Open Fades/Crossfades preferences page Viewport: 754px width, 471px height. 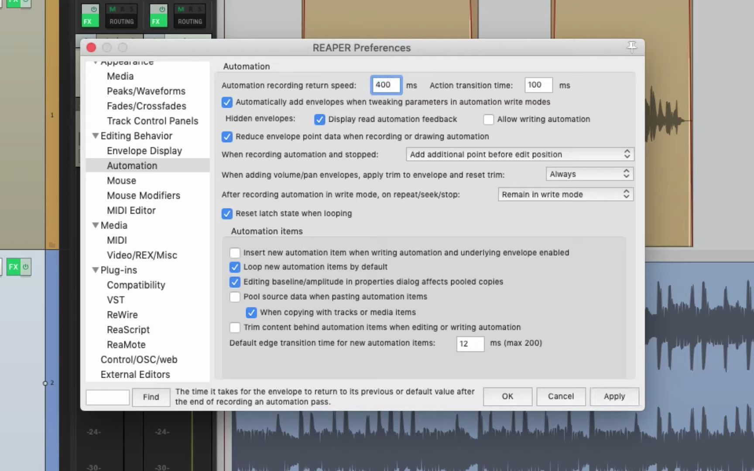point(147,106)
